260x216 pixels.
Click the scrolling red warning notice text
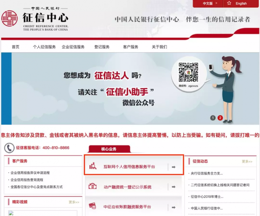coord(130,135)
